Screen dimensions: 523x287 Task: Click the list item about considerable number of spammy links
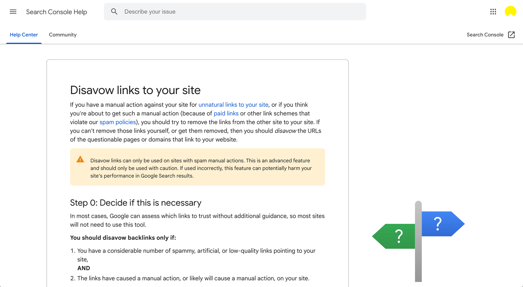(x=196, y=255)
